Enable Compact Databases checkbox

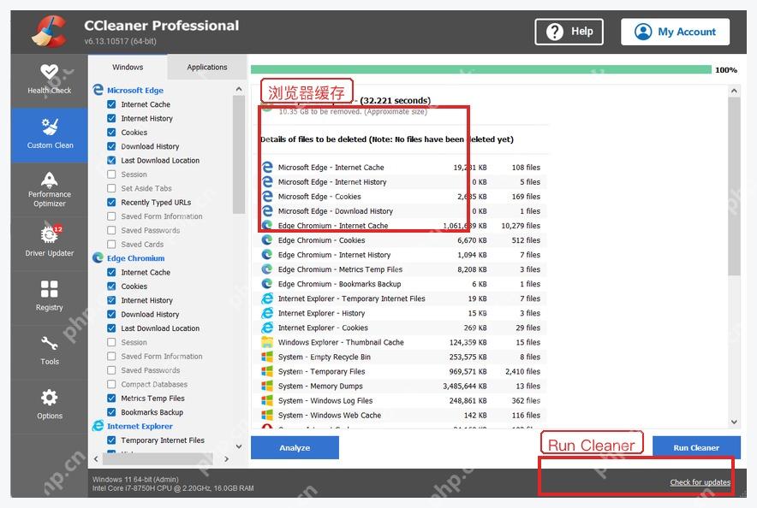point(111,384)
